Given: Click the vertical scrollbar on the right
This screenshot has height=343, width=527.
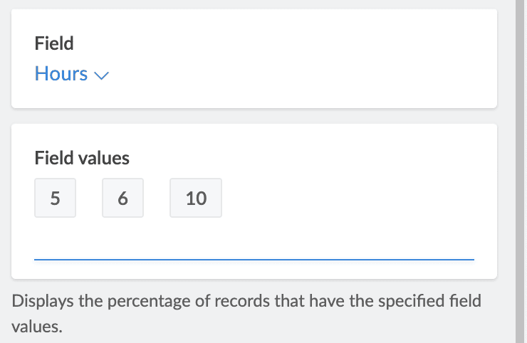Looking at the screenshot, I should click(521, 171).
